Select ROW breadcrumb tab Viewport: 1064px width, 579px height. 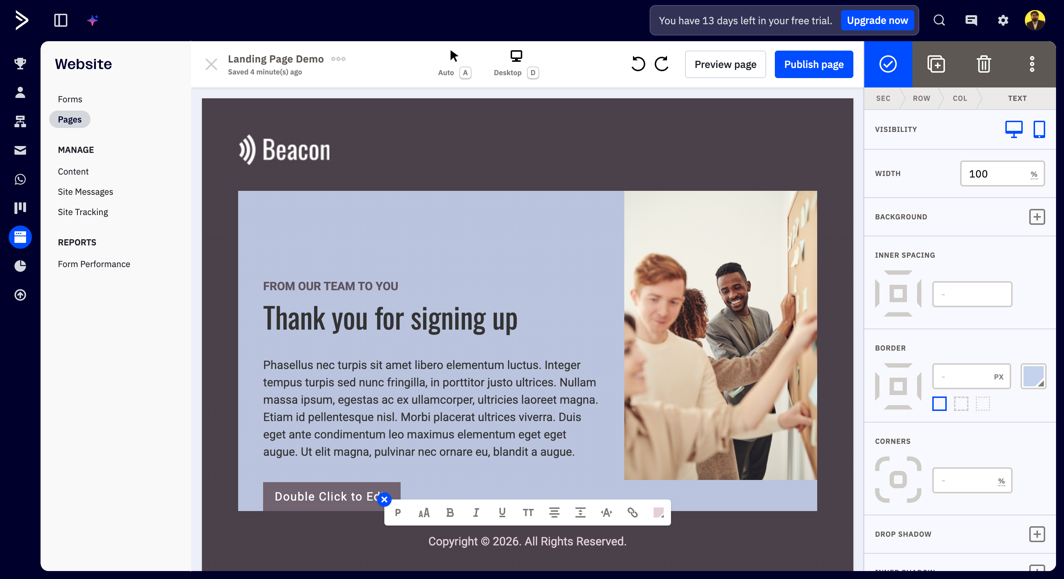click(x=921, y=98)
